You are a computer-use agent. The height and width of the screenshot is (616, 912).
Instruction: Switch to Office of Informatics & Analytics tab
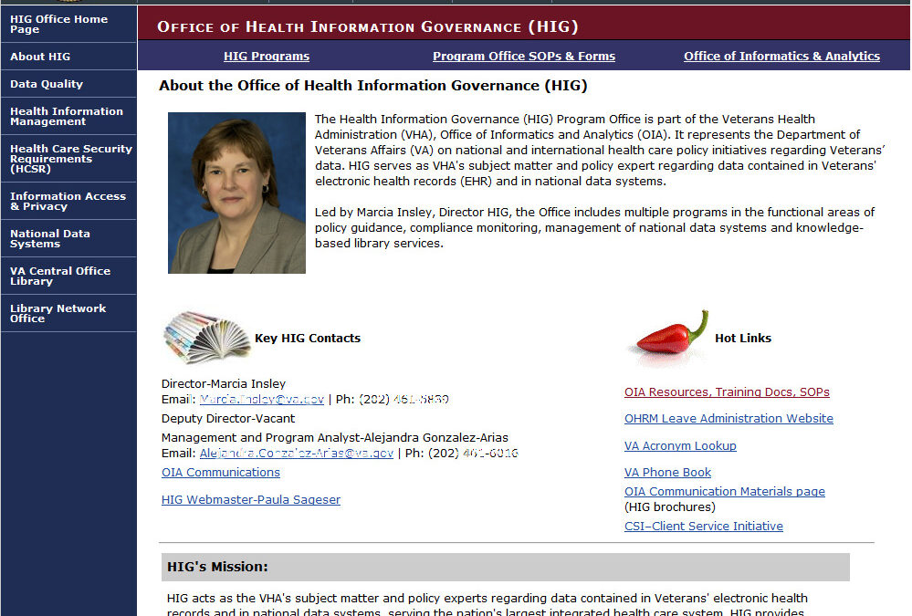(x=781, y=57)
